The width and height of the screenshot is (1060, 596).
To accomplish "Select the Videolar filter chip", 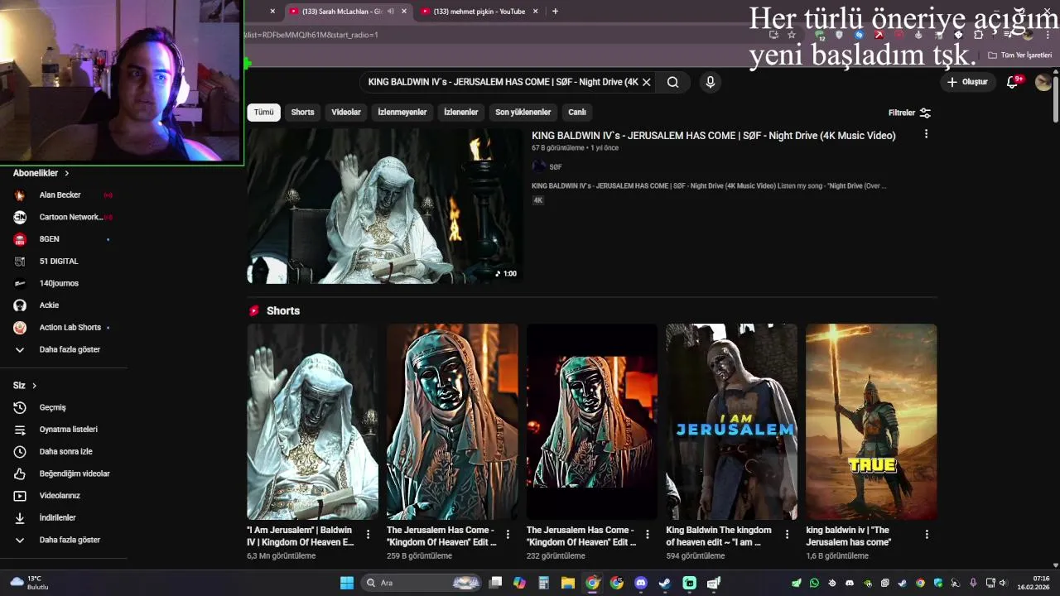I will pyautogui.click(x=346, y=112).
